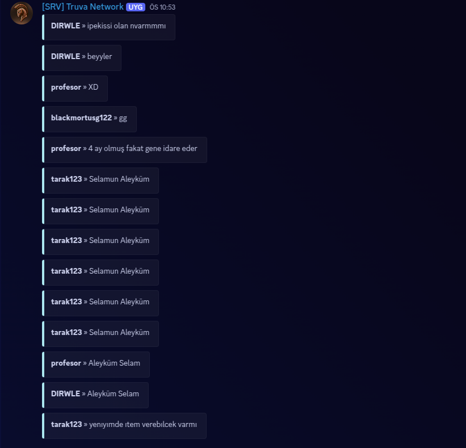Click the DIRWLE name beside "beyyler"
This screenshot has width=466, height=448.
[65, 57]
